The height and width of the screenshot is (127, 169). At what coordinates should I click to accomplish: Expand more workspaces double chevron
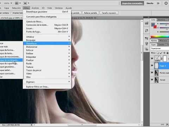[x=158, y=3]
